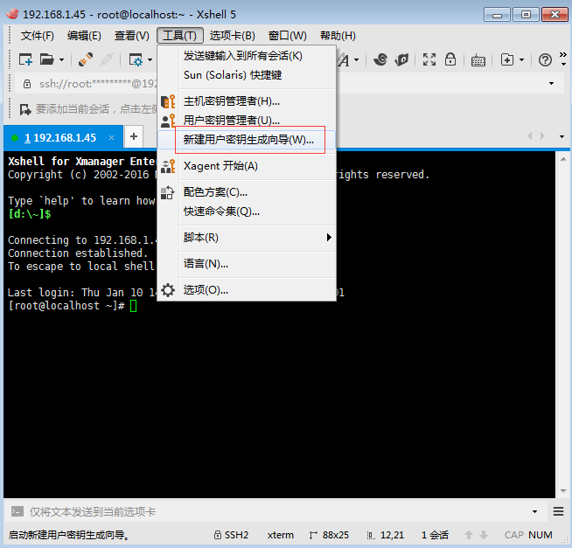The image size is (572, 548).
Task: Click the keyboard key-mapping toolbar icon
Action: (478, 60)
